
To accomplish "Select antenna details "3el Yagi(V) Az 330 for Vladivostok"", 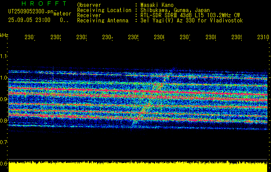I will click(x=192, y=21).
